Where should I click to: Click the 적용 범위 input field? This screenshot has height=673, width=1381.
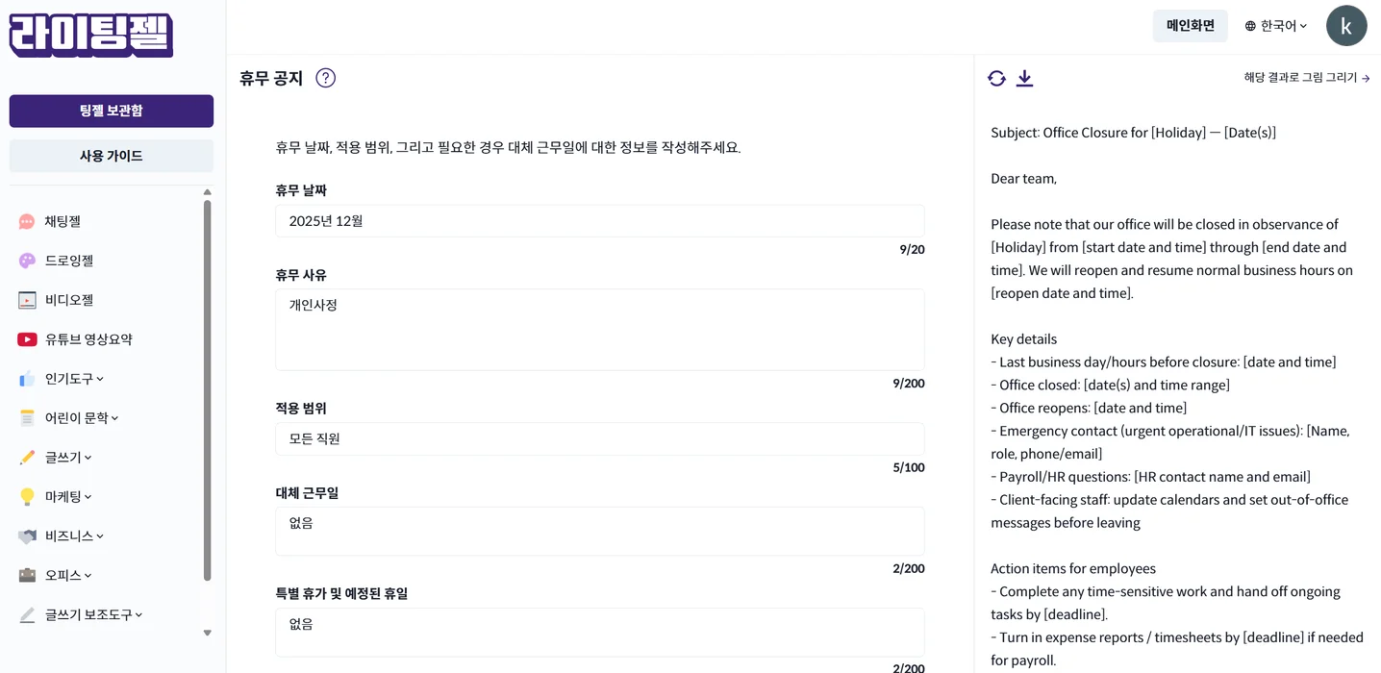[x=599, y=438]
